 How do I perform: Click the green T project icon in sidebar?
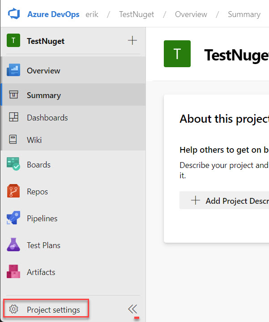pyautogui.click(x=13, y=40)
